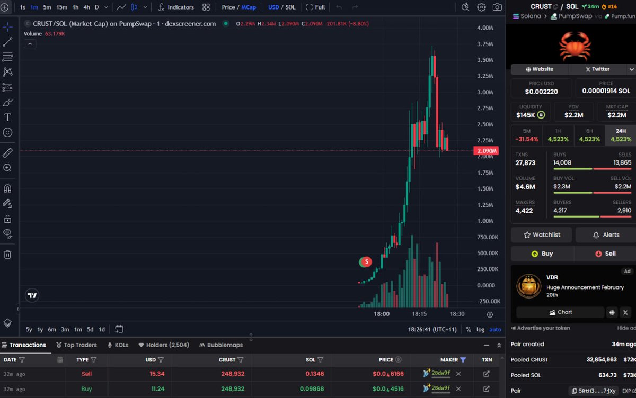Viewport: 636px width, 398px height.
Task: Toggle log scale on the chart
Action: 480,329
